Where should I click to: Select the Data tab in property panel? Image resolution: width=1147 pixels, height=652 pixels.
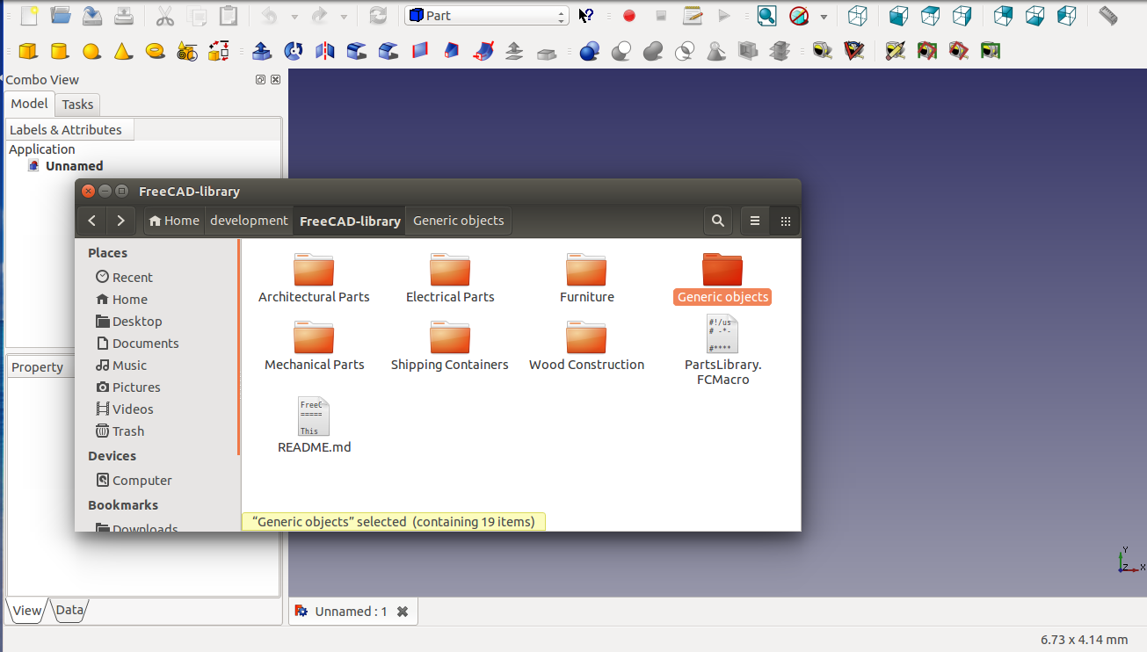pos(69,610)
